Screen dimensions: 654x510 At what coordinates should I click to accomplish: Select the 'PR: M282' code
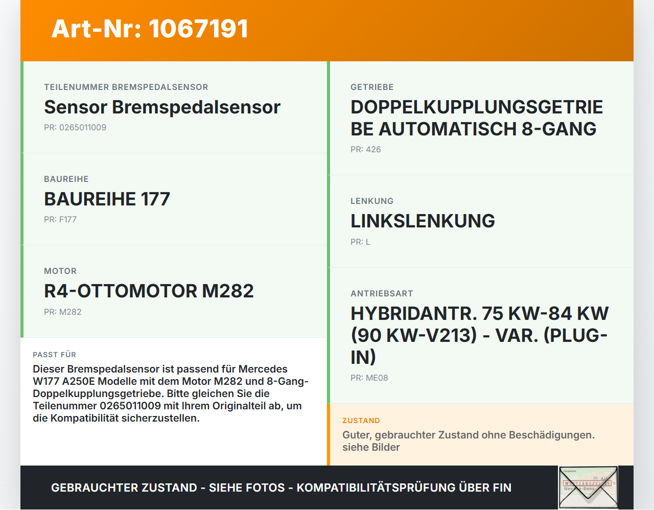(x=63, y=312)
